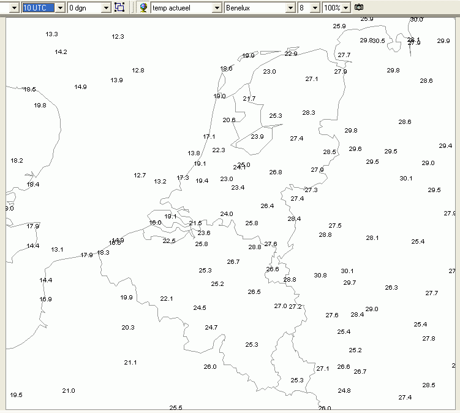Expand the 100% zoom dropdown arrow
This screenshot has width=460, height=413.
[346, 8]
